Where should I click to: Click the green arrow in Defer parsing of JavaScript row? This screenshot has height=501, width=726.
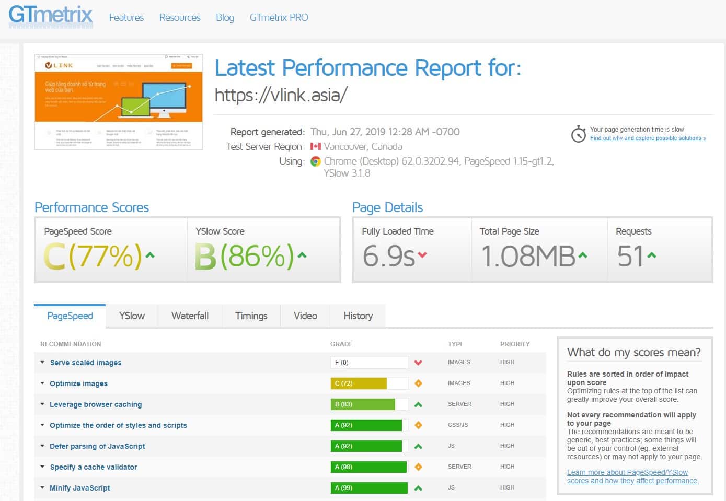coord(418,446)
